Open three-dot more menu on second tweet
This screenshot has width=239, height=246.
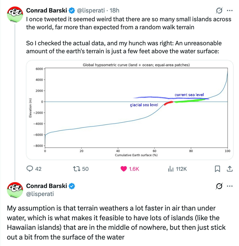pos(229,186)
